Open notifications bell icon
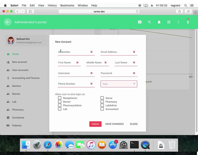The image size is (198, 155). 159,22
